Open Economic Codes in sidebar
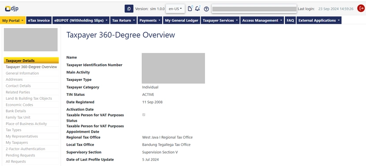The height and width of the screenshot is (166, 366). click(x=31, y=105)
